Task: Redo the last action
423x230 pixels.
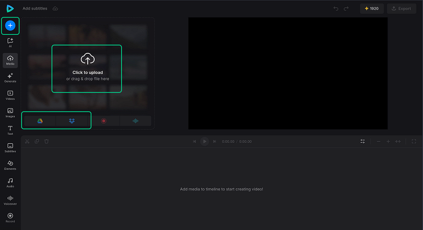Action: (x=346, y=8)
